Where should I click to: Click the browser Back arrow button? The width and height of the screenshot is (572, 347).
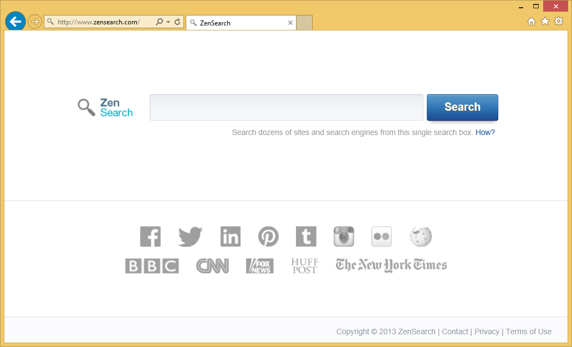pyautogui.click(x=16, y=22)
